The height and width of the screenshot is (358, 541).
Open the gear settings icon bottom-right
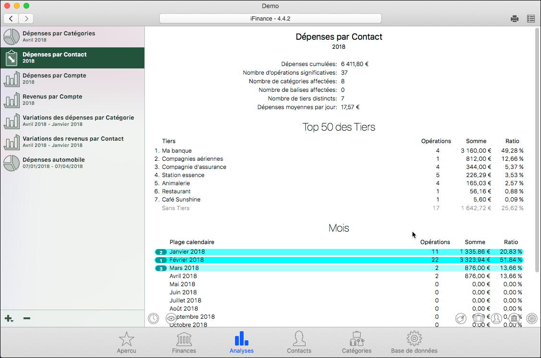pos(532,318)
